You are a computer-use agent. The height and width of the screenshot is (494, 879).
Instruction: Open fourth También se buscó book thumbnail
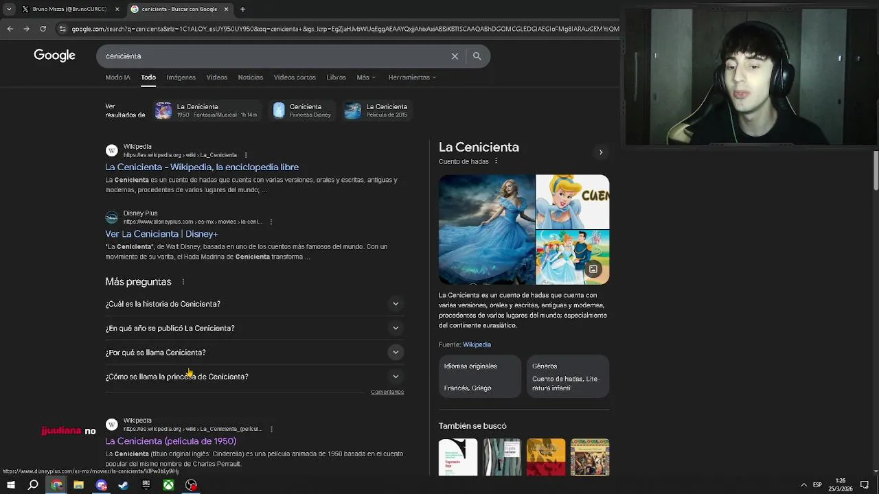[590, 457]
